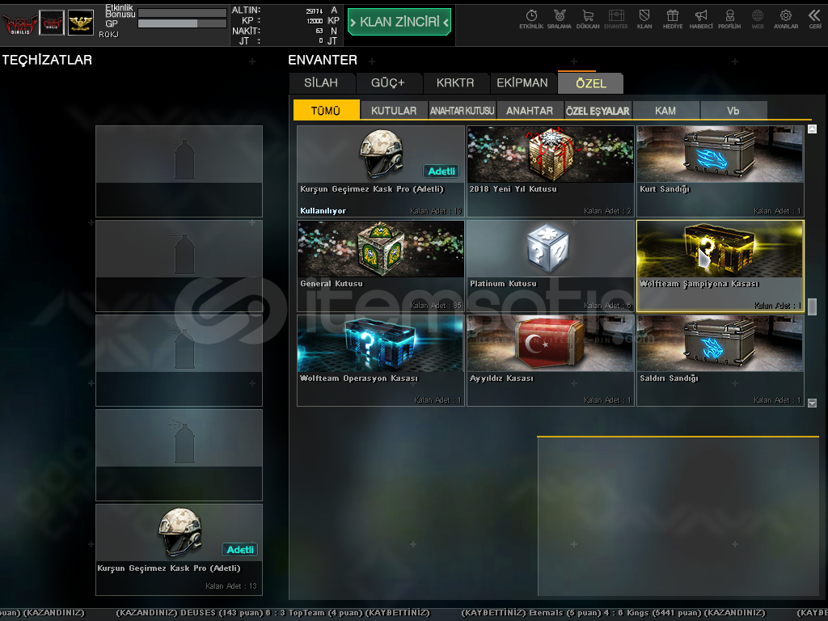Go back with the Geri arrows
The image size is (828, 621).
click(x=815, y=19)
